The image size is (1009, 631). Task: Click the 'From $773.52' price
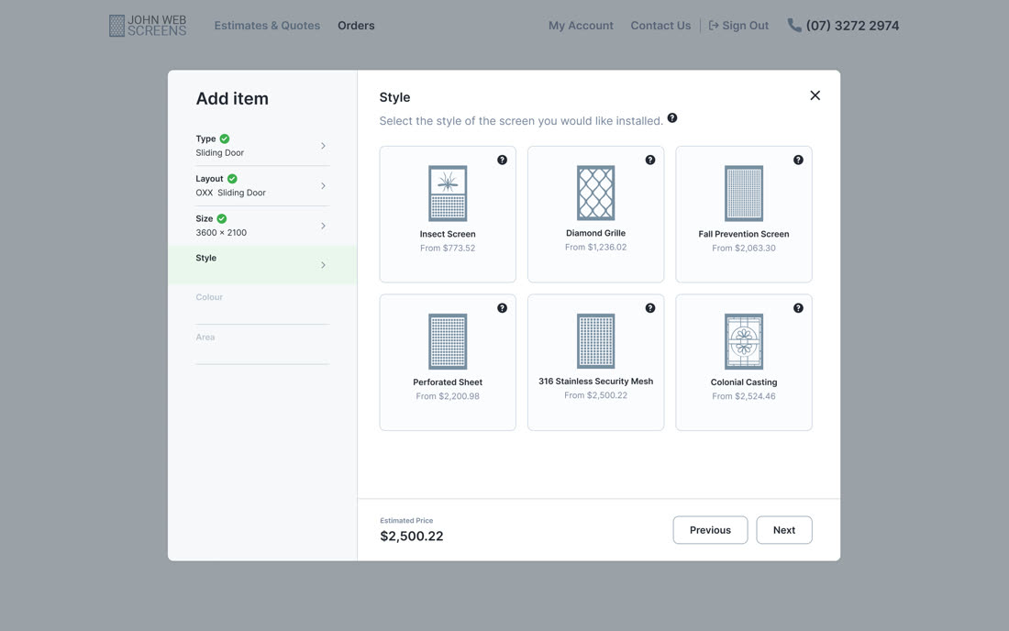pos(448,249)
